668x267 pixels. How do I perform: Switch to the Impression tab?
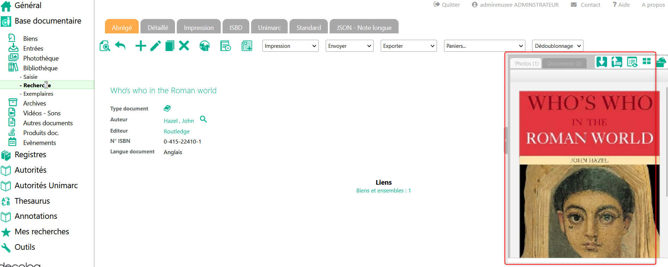point(199,26)
